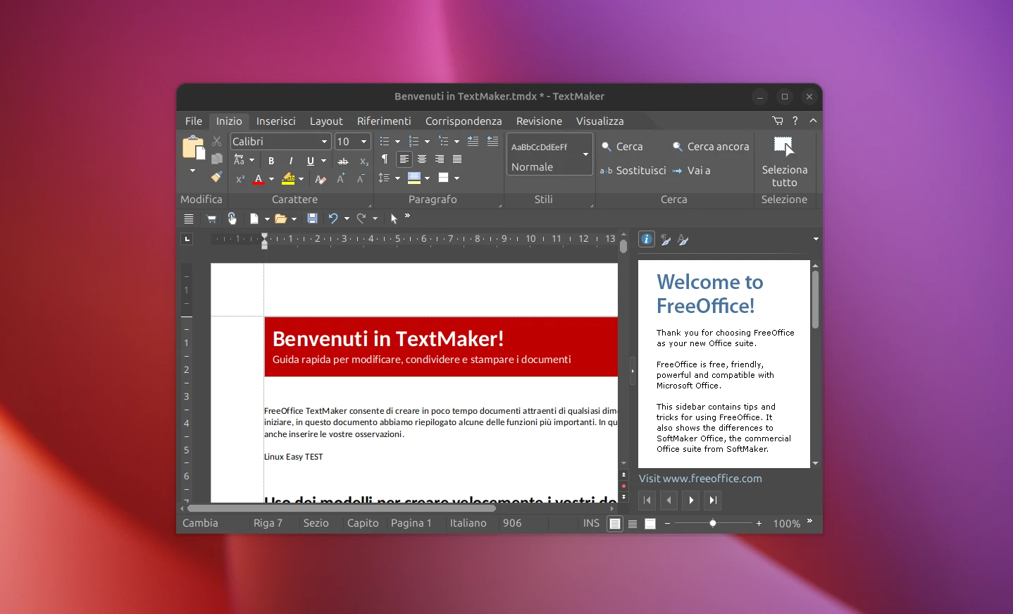Toggle bold formatting in the ribbon
The height and width of the screenshot is (614, 1013).
point(271,161)
